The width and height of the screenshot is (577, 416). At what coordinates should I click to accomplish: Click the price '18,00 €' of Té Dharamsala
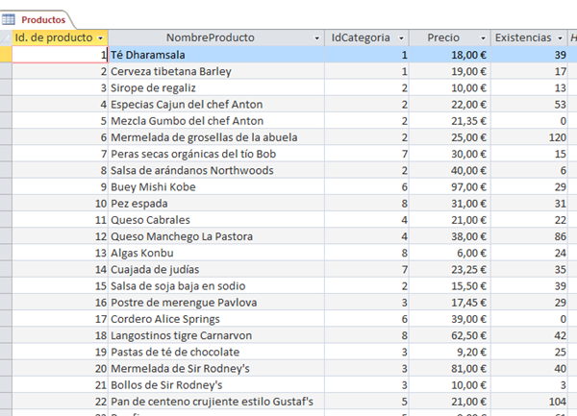(x=450, y=55)
